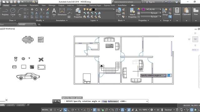This screenshot has width=200, height=112.
Task: Expand the Annotation panel dropdown
Action: point(62,20)
